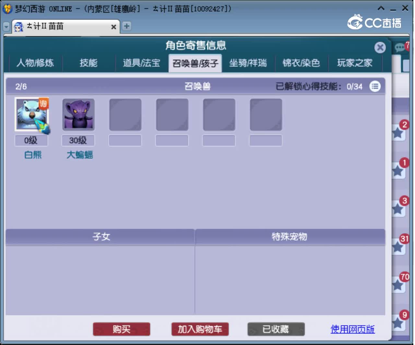
Task: Click the CC直播 logo
Action: (374, 22)
